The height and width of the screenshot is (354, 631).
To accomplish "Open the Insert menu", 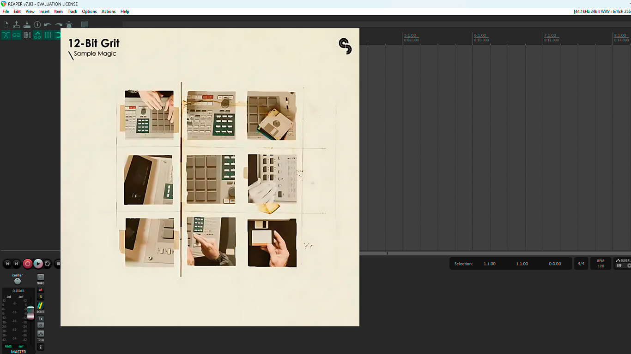I will coord(44,12).
